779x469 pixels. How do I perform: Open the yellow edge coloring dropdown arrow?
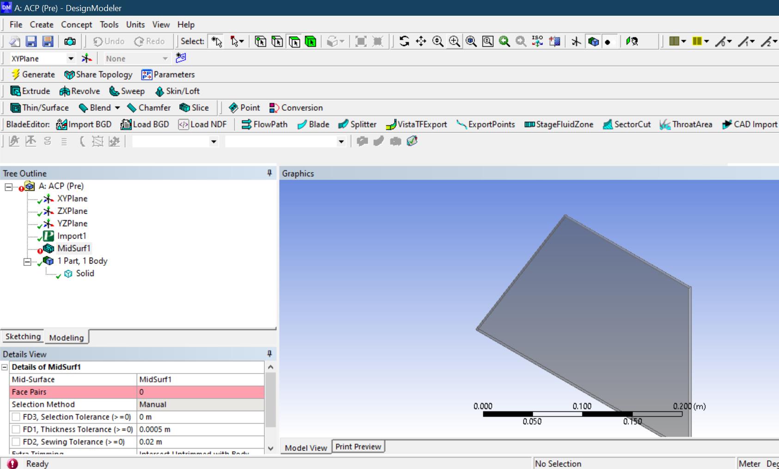tap(707, 42)
